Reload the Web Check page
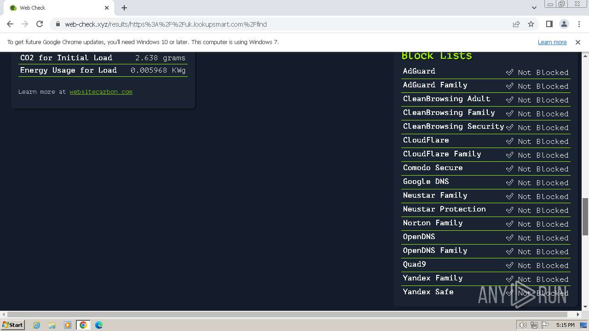This screenshot has width=589, height=331. pos(40,24)
